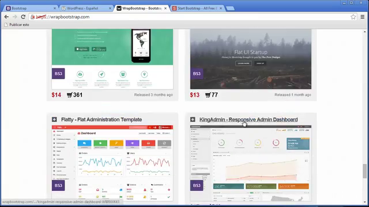Screen dimensions: 369x207
Task: Click the SIGN UP button in Flat UI preview
Action: tap(260, 63)
